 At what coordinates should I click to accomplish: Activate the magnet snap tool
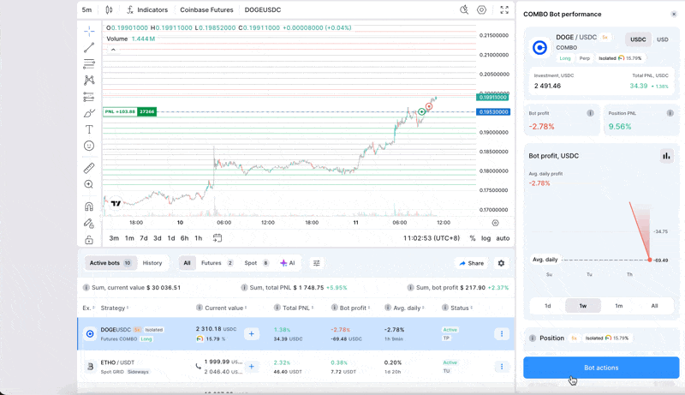(89, 206)
